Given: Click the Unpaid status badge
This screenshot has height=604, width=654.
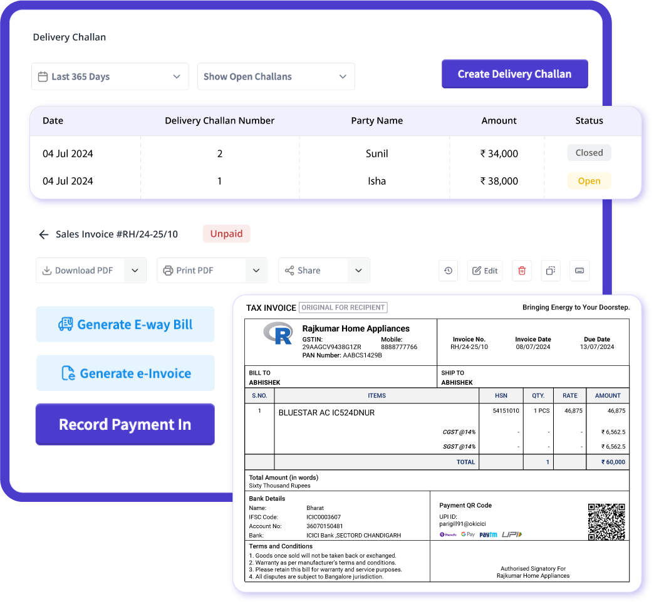Looking at the screenshot, I should pyautogui.click(x=226, y=233).
